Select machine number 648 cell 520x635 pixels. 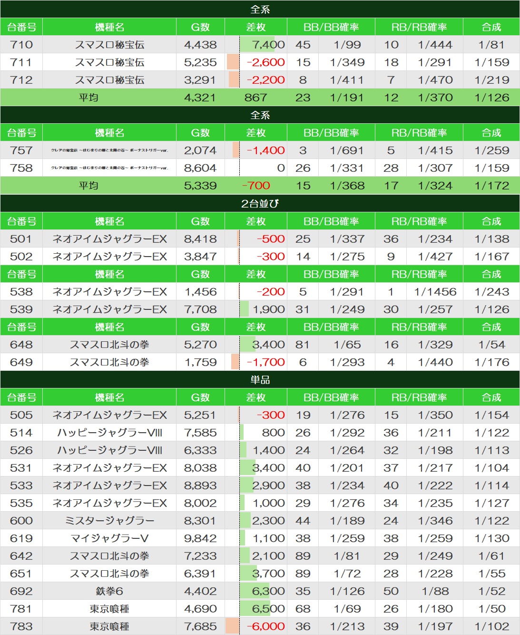click(21, 344)
